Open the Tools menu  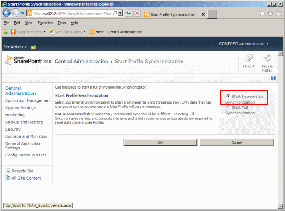point(62,23)
